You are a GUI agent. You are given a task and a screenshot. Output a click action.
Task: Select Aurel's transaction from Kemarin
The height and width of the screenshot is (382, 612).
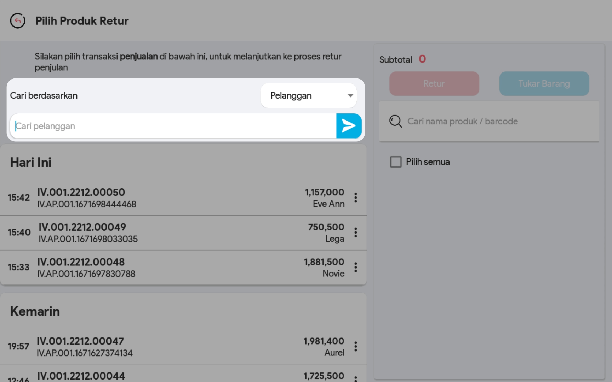pos(177,347)
